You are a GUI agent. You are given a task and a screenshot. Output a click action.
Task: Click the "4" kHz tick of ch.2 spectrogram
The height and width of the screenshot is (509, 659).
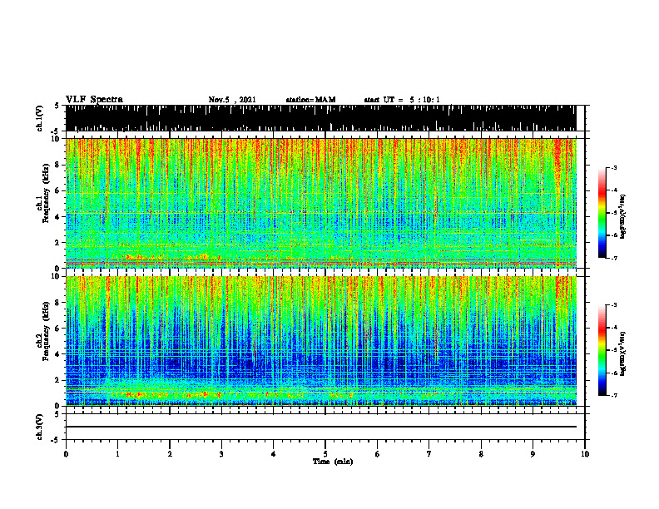(57, 354)
